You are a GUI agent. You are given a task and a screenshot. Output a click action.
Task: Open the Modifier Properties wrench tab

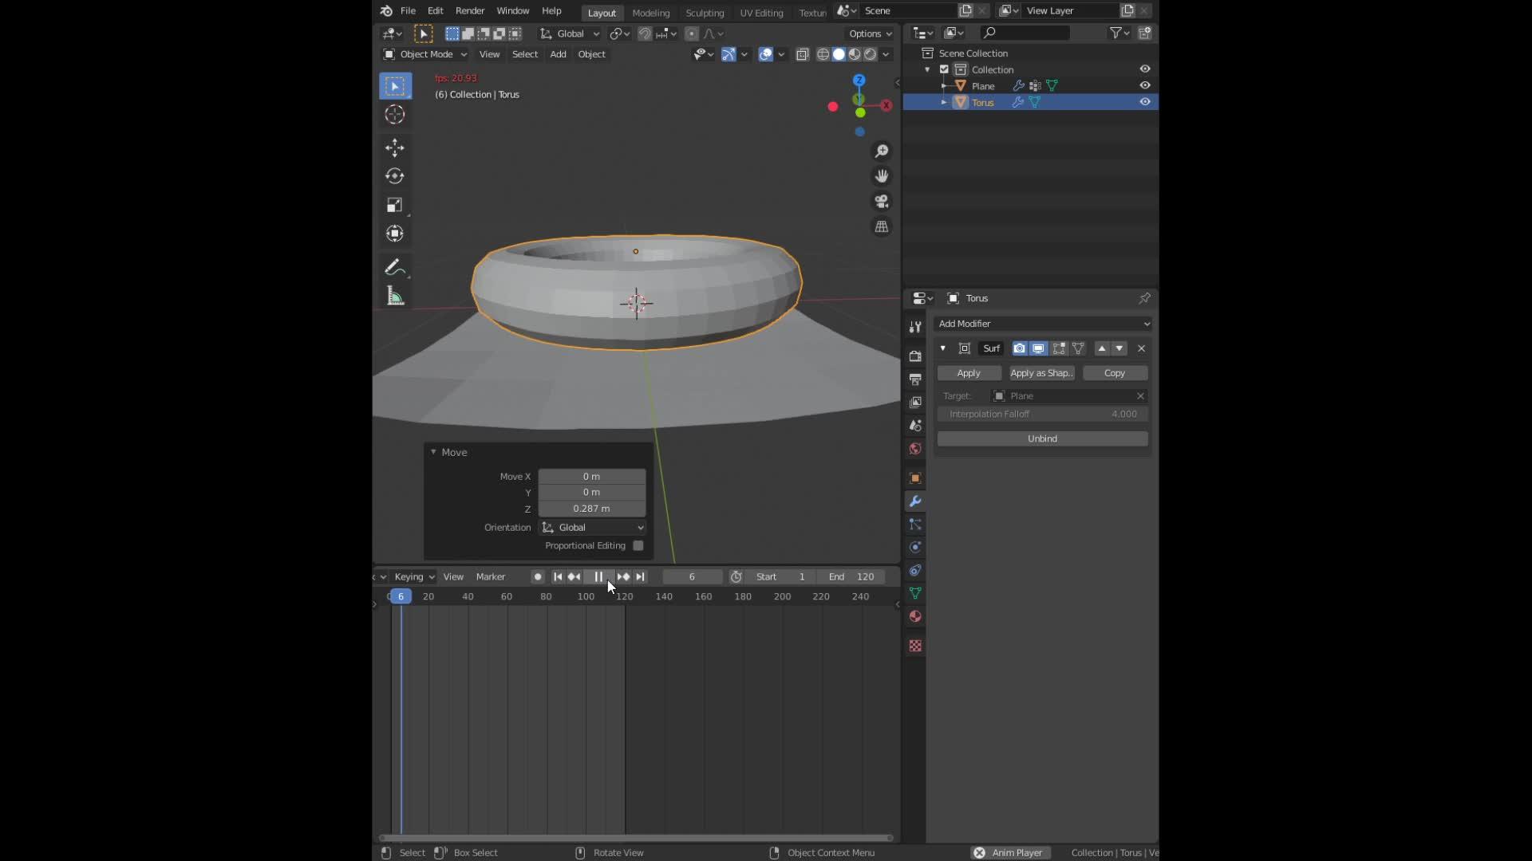pos(915,501)
